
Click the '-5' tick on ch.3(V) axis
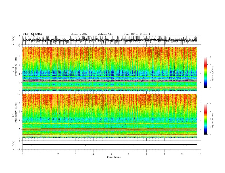19,150
